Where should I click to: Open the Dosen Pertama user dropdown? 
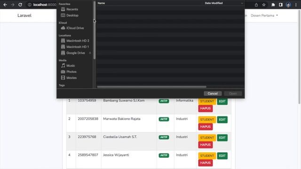pos(264,15)
